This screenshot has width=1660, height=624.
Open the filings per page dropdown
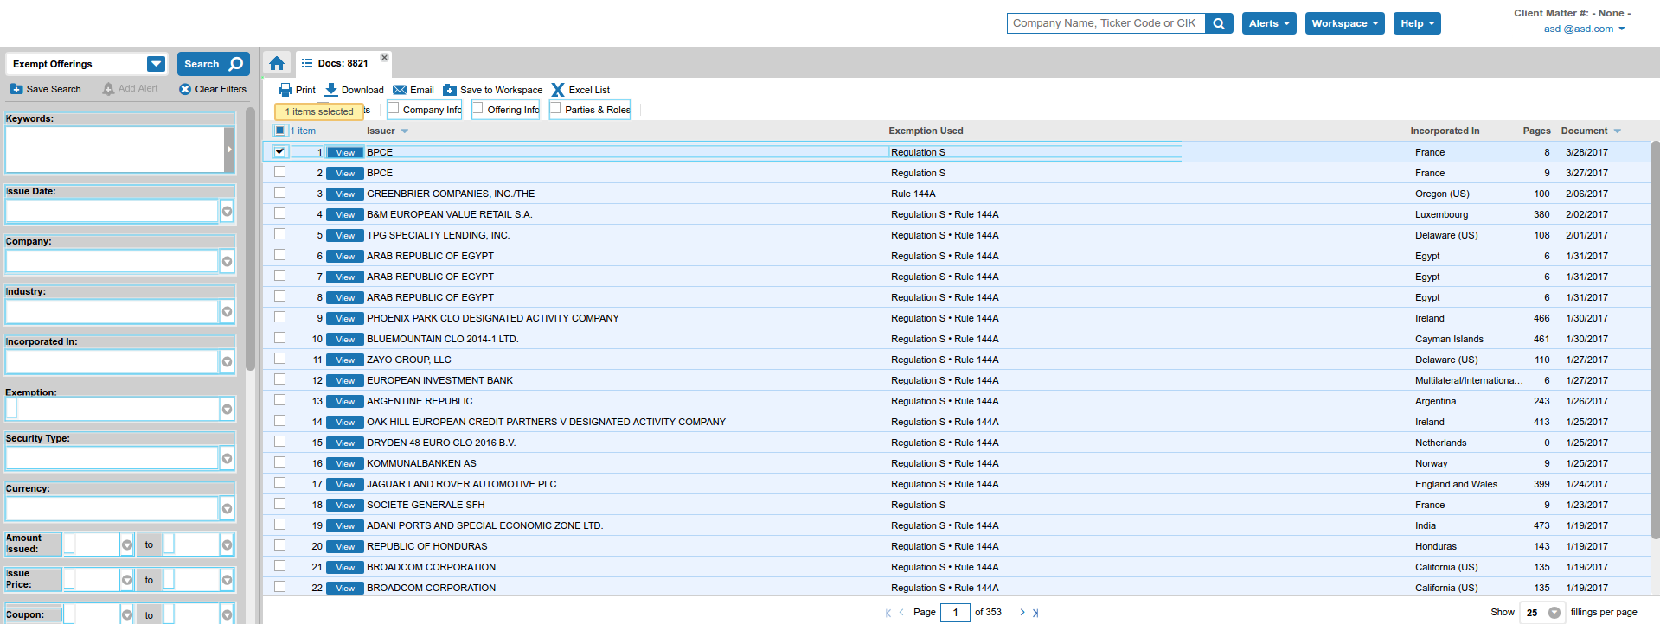pos(1554,613)
